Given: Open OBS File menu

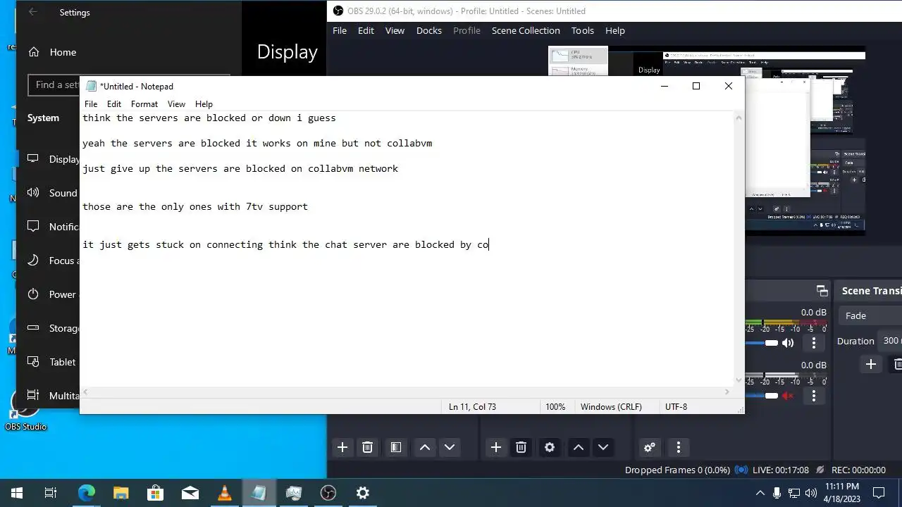Looking at the screenshot, I should 340,30.
